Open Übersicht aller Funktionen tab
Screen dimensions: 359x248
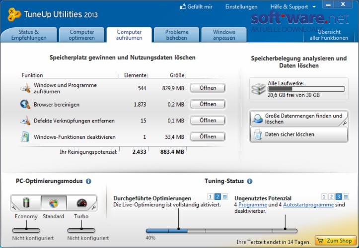[329, 35]
